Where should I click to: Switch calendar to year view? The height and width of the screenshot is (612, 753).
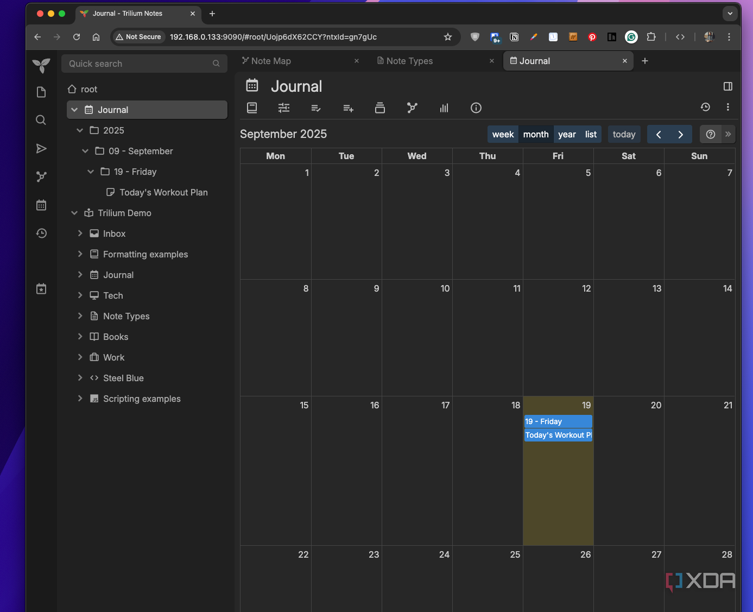click(x=567, y=135)
